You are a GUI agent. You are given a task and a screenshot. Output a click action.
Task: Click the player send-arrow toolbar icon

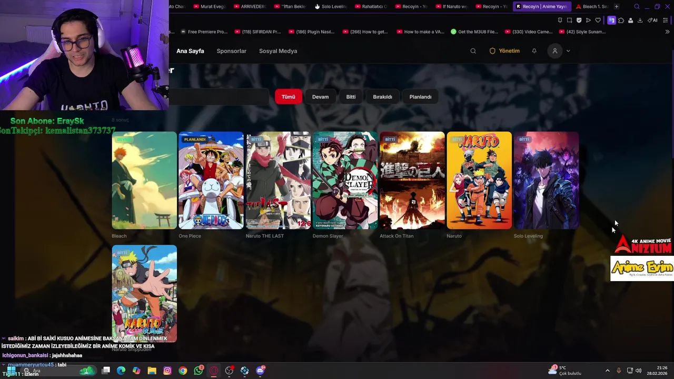[x=588, y=20]
